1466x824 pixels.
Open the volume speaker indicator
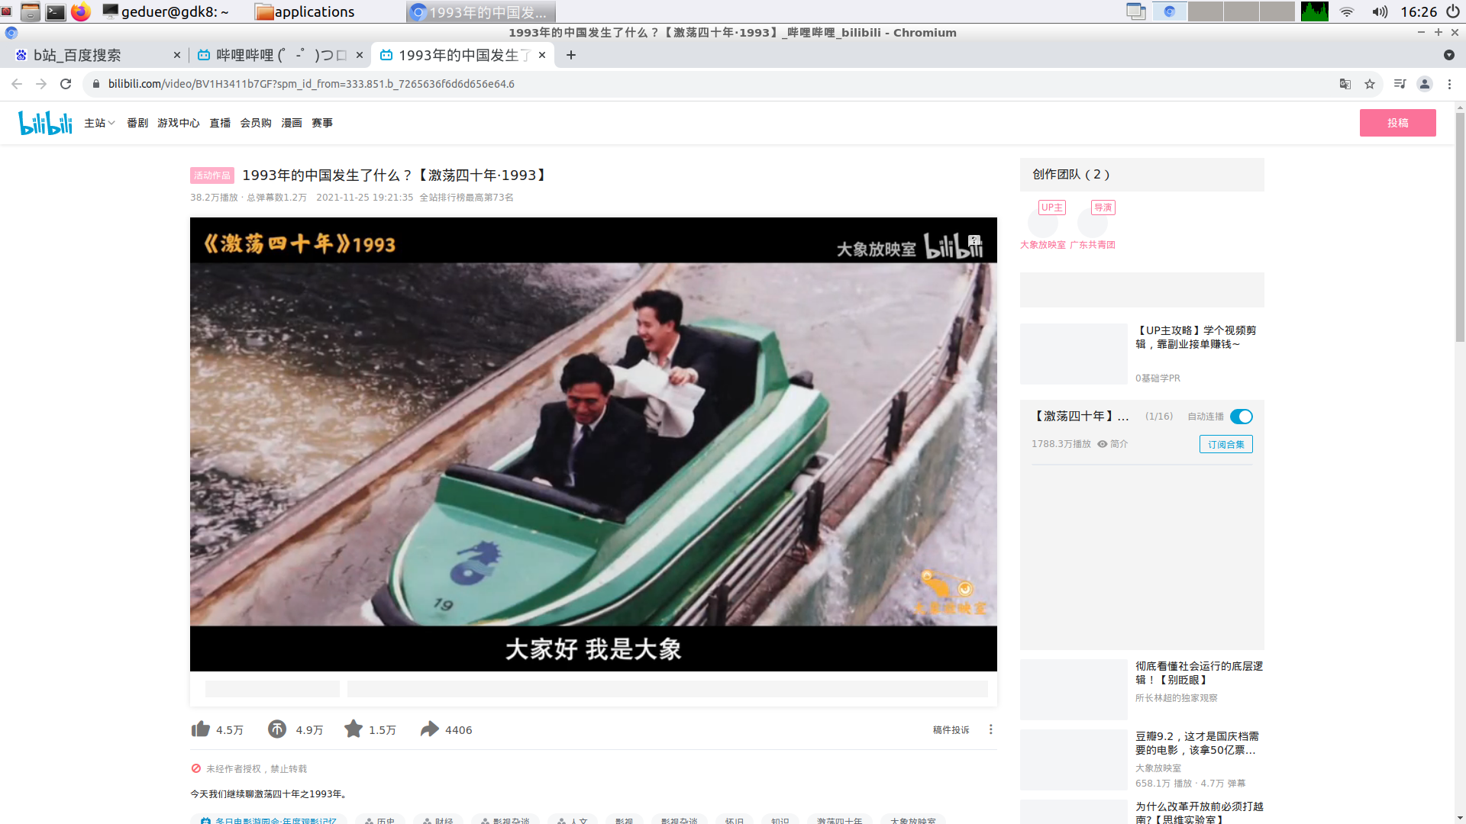(x=1380, y=11)
